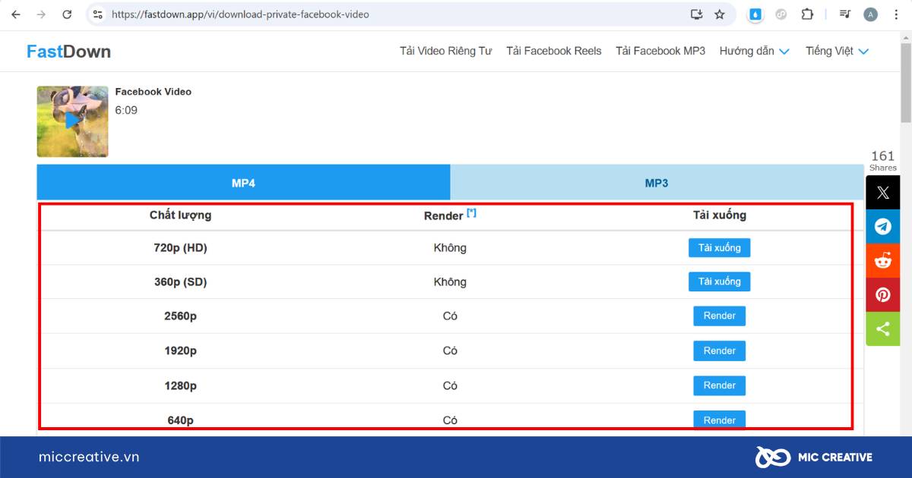The width and height of the screenshot is (912, 478).
Task: Render the 2560p video
Action: pos(720,316)
